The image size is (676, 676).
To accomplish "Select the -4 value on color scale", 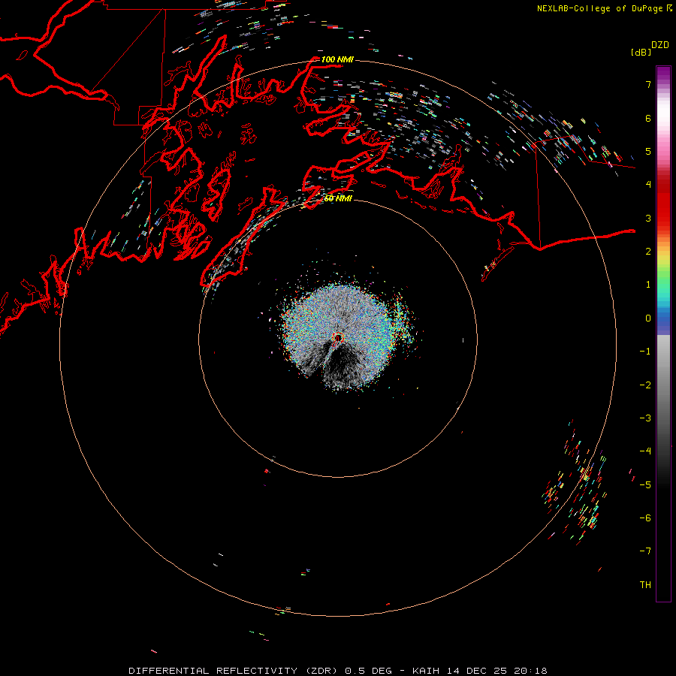I will click(645, 451).
